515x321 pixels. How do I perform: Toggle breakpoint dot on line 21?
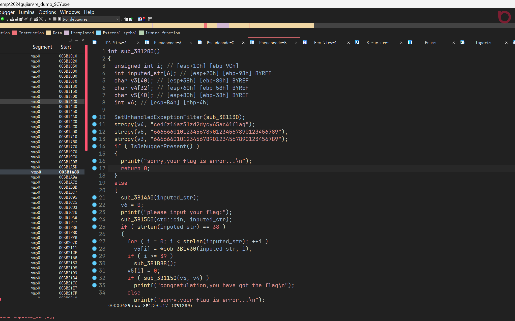[x=94, y=197]
